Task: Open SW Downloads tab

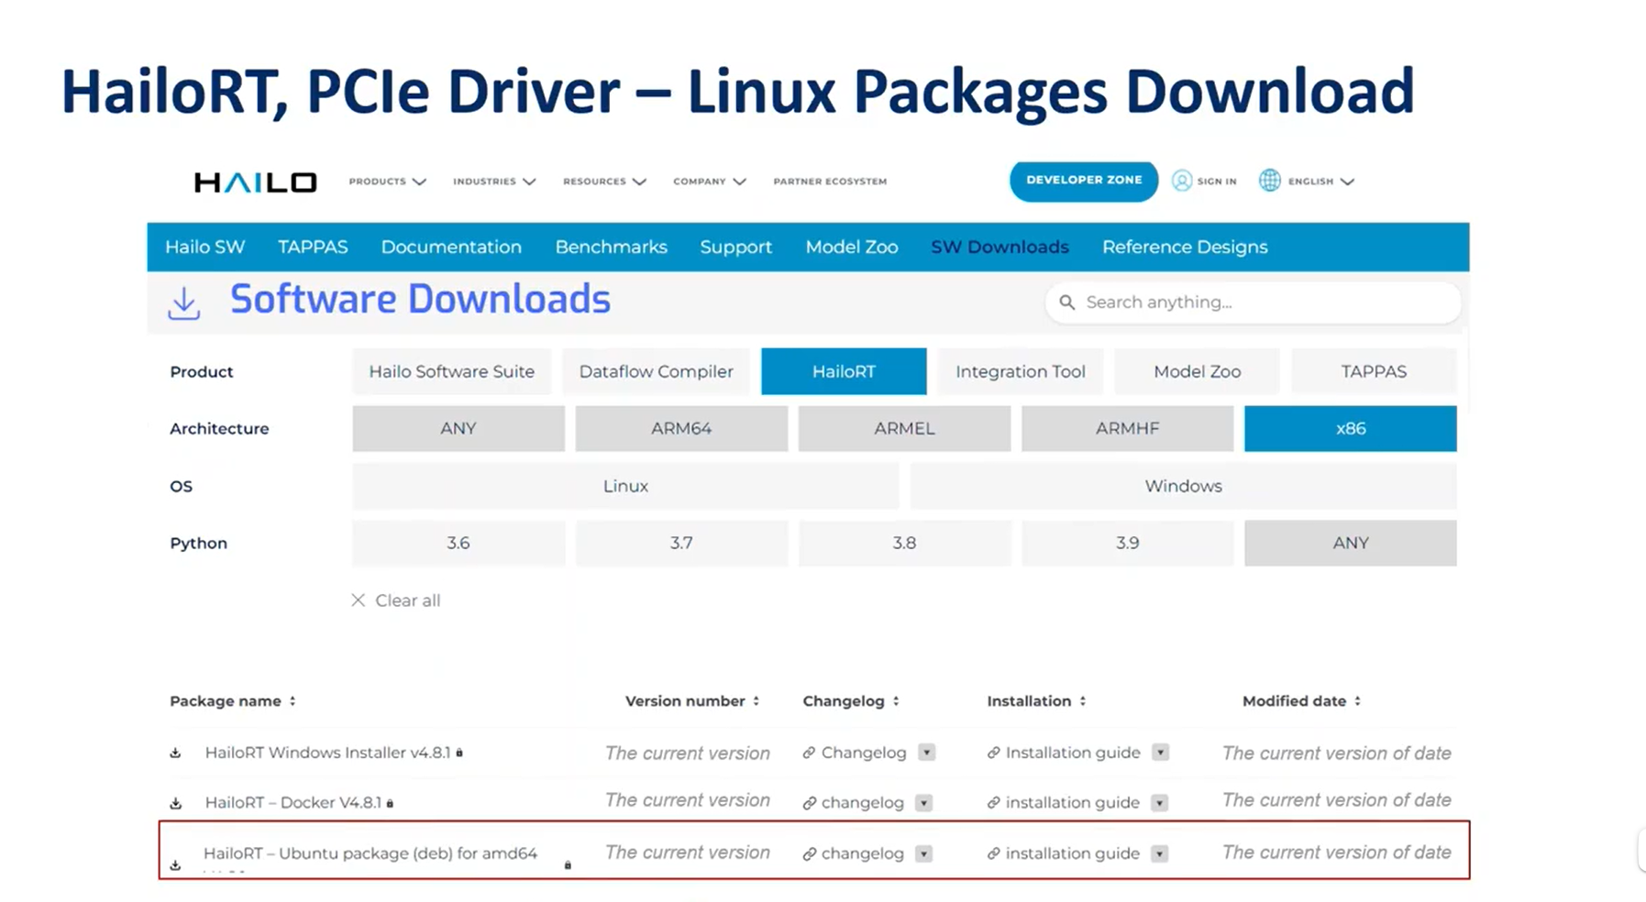Action: pyautogui.click(x=1000, y=247)
